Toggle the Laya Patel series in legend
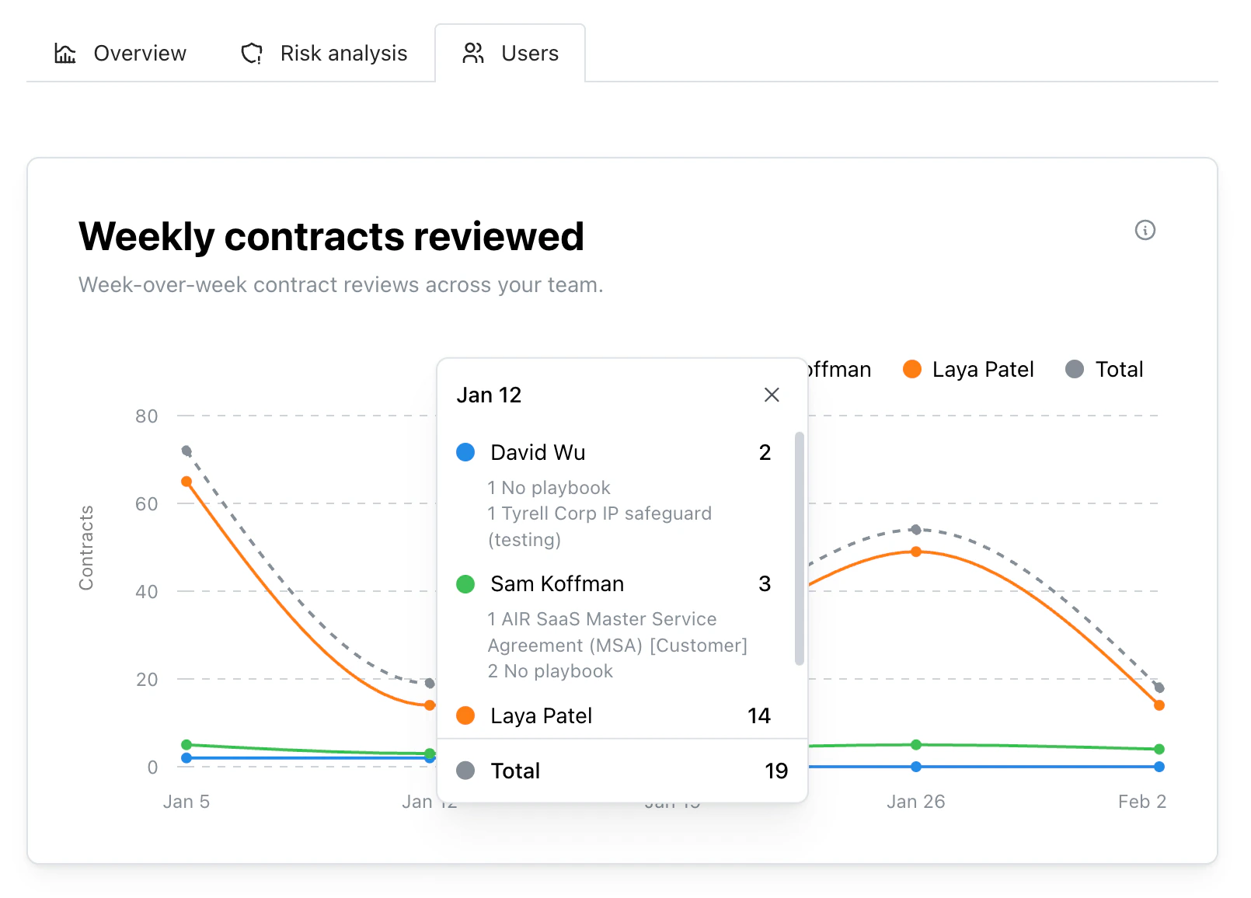 pos(982,369)
